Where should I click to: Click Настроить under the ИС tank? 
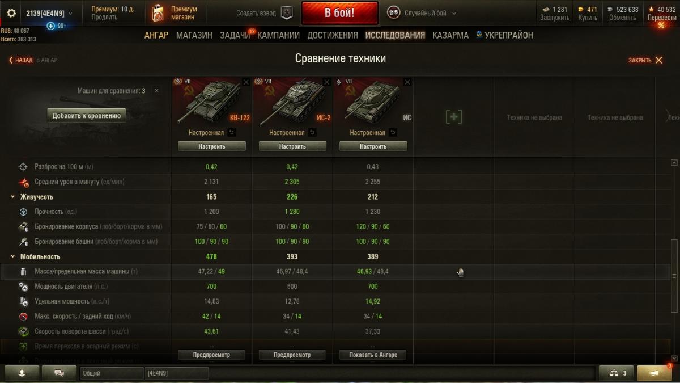(373, 146)
